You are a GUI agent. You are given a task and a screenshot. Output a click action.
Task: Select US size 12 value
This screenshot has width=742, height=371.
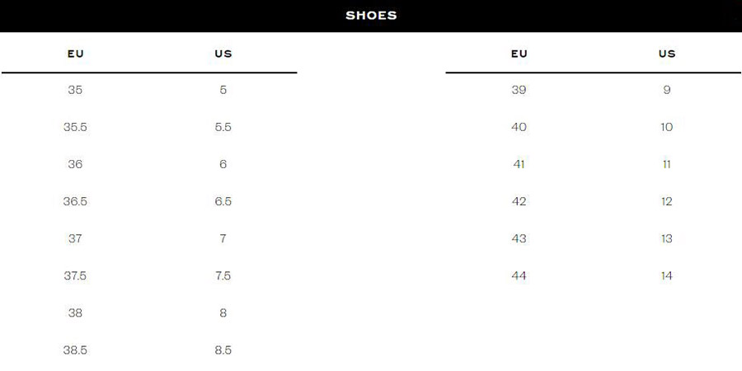point(667,202)
